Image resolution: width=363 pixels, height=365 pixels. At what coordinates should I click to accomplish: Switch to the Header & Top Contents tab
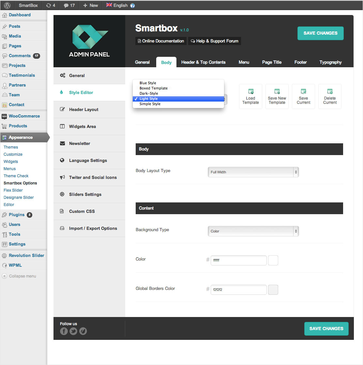[x=203, y=62]
